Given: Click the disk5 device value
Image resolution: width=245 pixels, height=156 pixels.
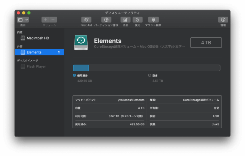Looking at the screenshot, I should pos(215,124).
